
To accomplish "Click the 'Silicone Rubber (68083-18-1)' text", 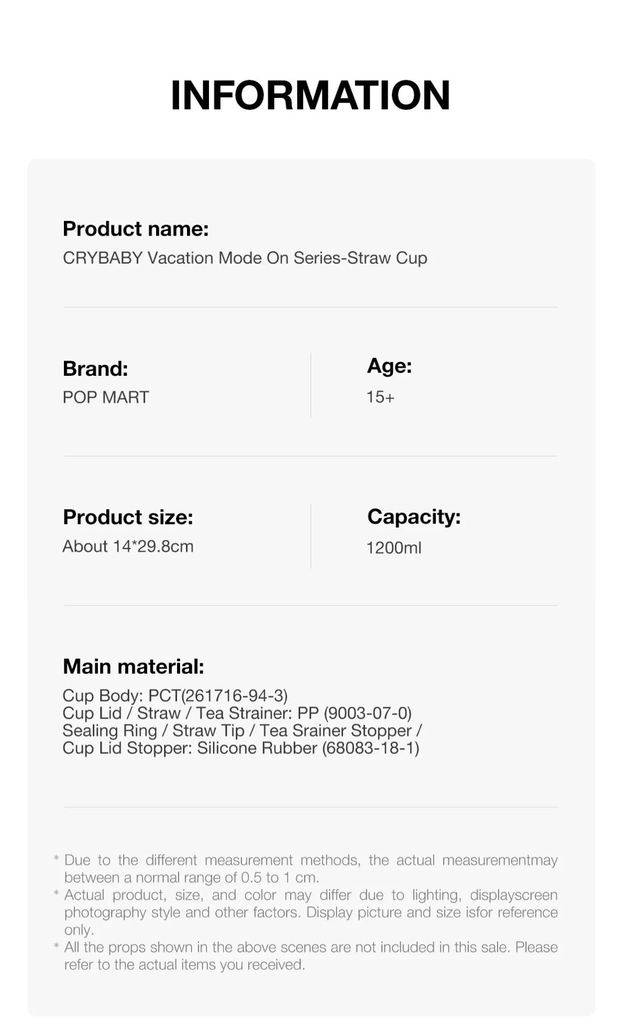I will coord(308,748).
